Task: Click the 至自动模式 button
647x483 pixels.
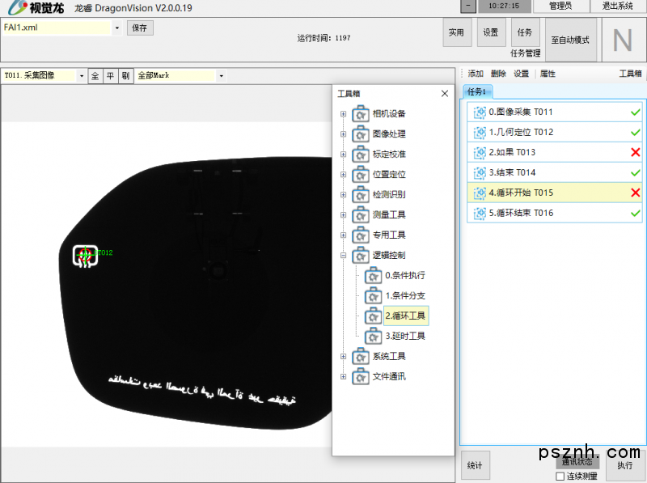Action: pos(570,40)
